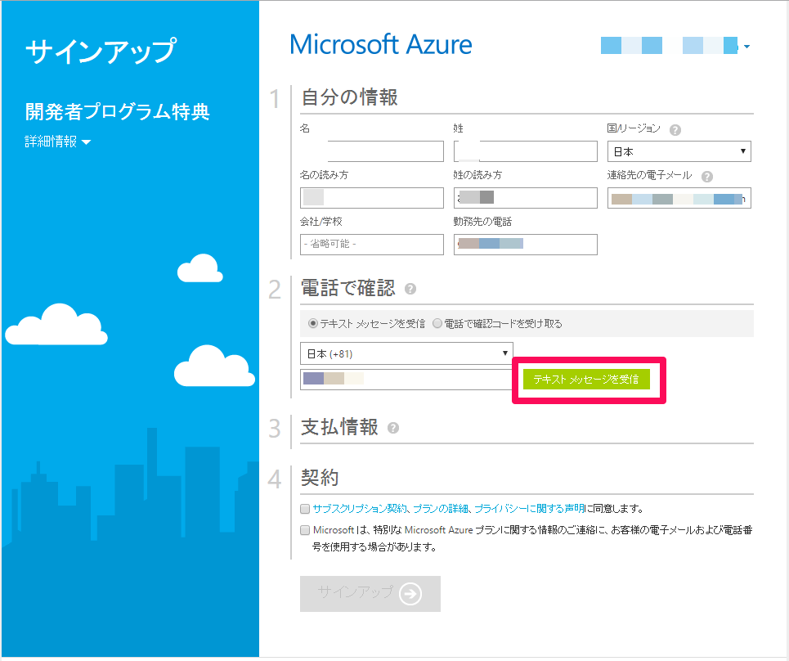Select 電話で確認コードを受け取る radio option
This screenshot has height=661, width=789.
click(x=437, y=323)
